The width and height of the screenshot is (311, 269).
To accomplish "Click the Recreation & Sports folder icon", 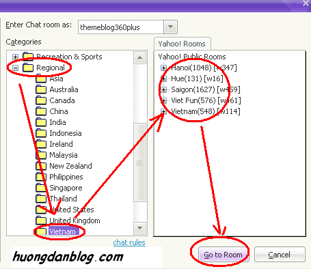I will [x=28, y=57].
